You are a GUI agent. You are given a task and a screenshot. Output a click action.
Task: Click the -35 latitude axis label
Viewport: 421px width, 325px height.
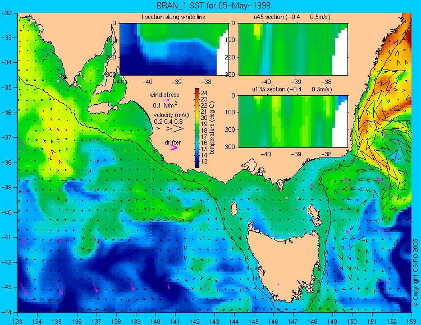(6, 87)
